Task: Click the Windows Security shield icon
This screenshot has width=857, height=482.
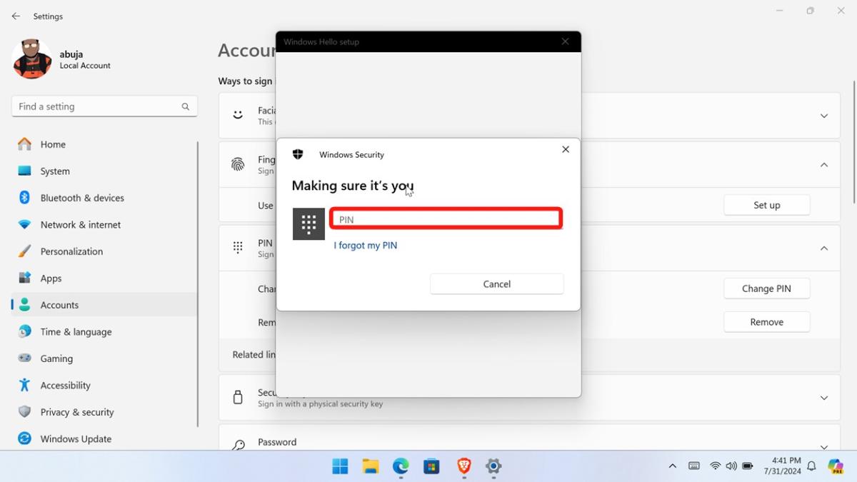Action: (298, 154)
